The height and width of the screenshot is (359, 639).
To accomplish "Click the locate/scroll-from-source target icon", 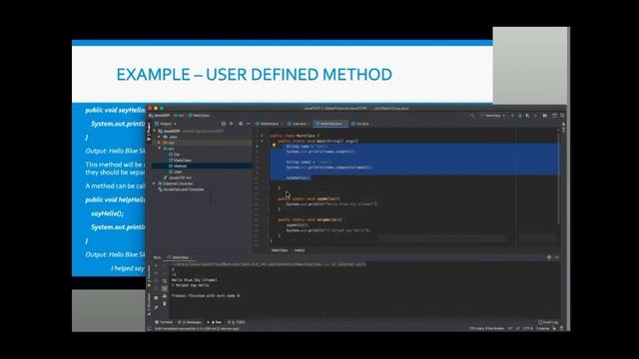I will 224,124.
